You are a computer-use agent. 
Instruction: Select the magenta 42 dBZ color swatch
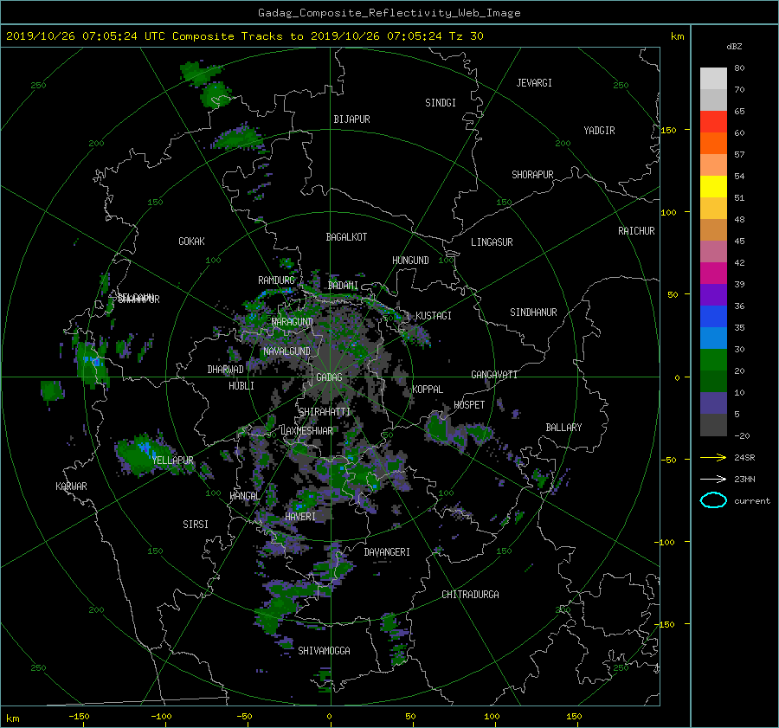click(713, 273)
